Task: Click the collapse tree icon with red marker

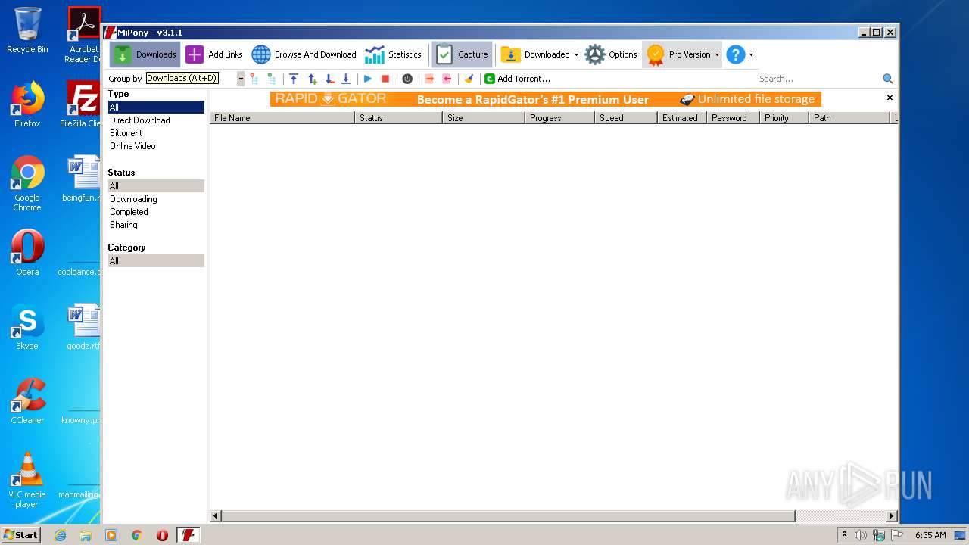Action: pyautogui.click(x=254, y=79)
